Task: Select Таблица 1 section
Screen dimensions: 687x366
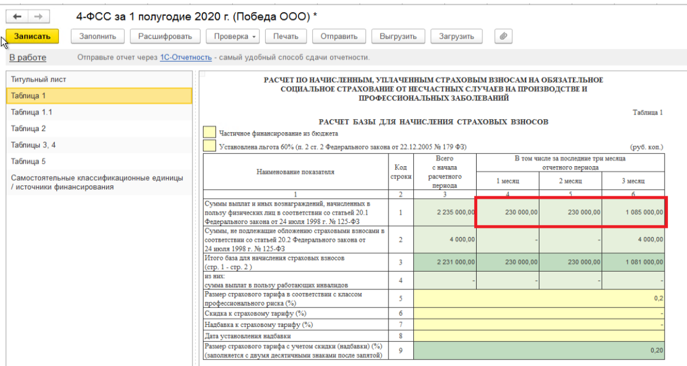Action: [x=100, y=96]
